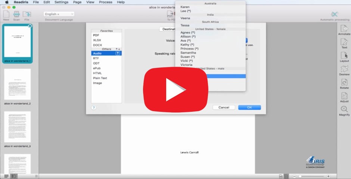This screenshot has width=351, height=179.
Task: Open the Document Language dropdown
Action: pyautogui.click(x=59, y=14)
